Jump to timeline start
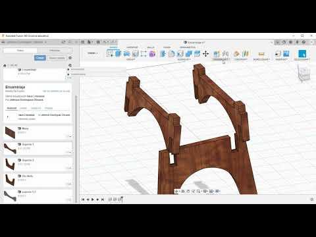Screen dimensions: 316x237 tap(83, 199)
